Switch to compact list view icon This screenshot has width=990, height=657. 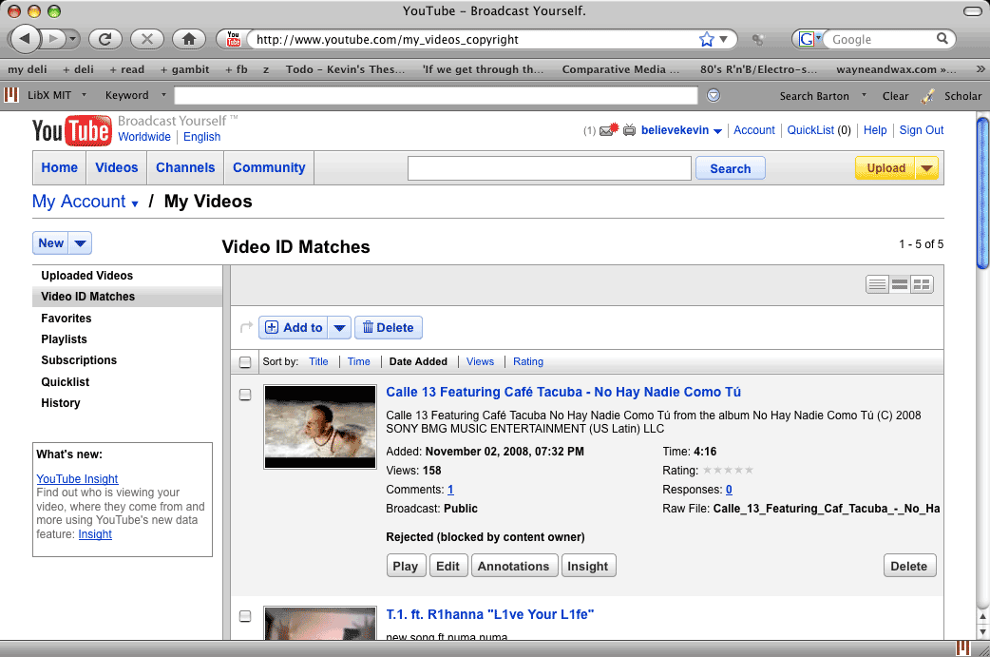tap(877, 284)
